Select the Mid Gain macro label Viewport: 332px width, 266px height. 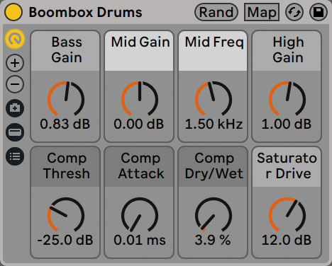pyautogui.click(x=139, y=51)
